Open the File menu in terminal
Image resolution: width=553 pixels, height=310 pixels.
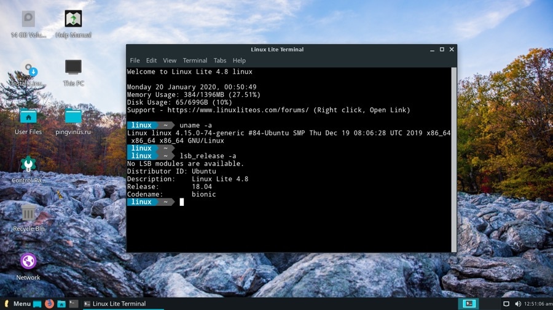(x=135, y=61)
